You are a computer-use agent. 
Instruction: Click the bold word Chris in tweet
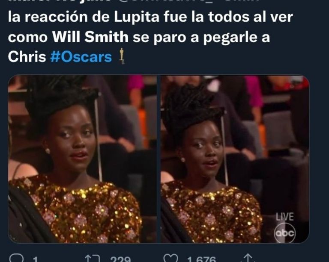27,57
